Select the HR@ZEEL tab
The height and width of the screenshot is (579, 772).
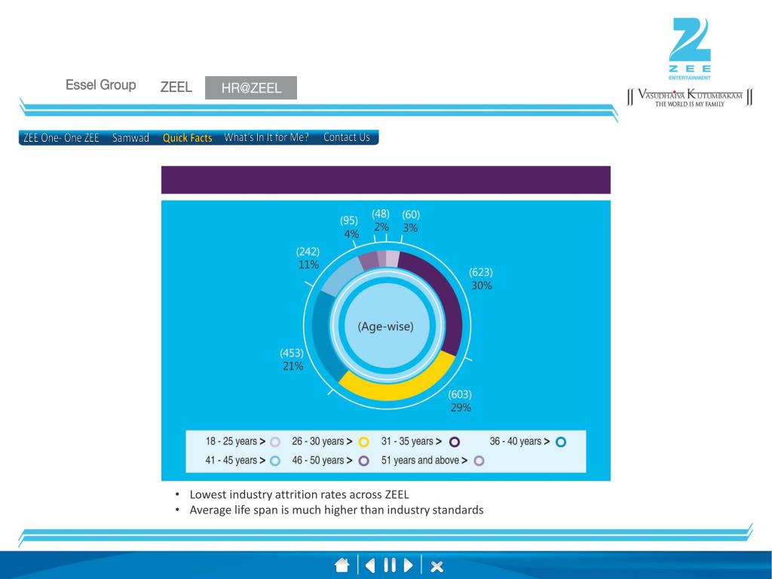(x=251, y=87)
